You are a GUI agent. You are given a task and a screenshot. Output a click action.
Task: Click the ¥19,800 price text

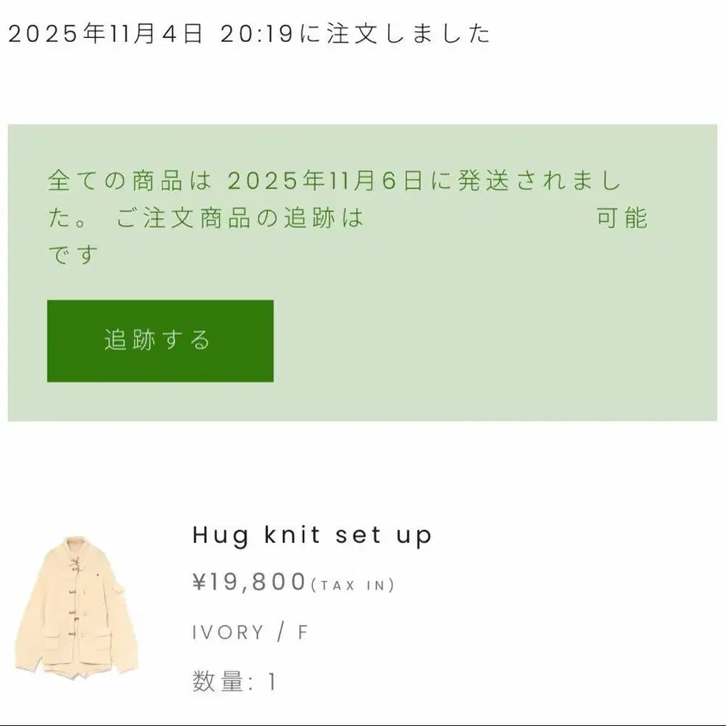[249, 582]
